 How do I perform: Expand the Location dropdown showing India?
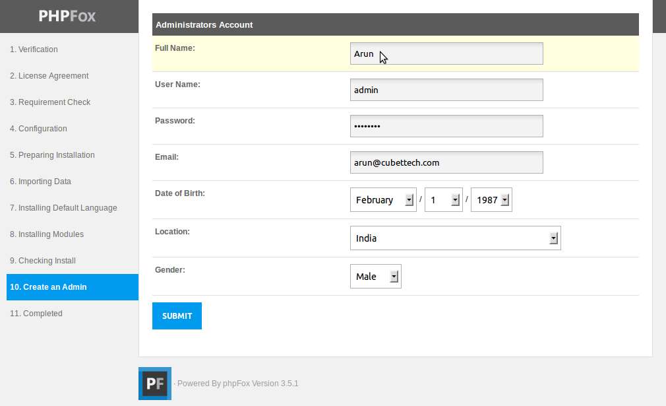(x=456, y=238)
